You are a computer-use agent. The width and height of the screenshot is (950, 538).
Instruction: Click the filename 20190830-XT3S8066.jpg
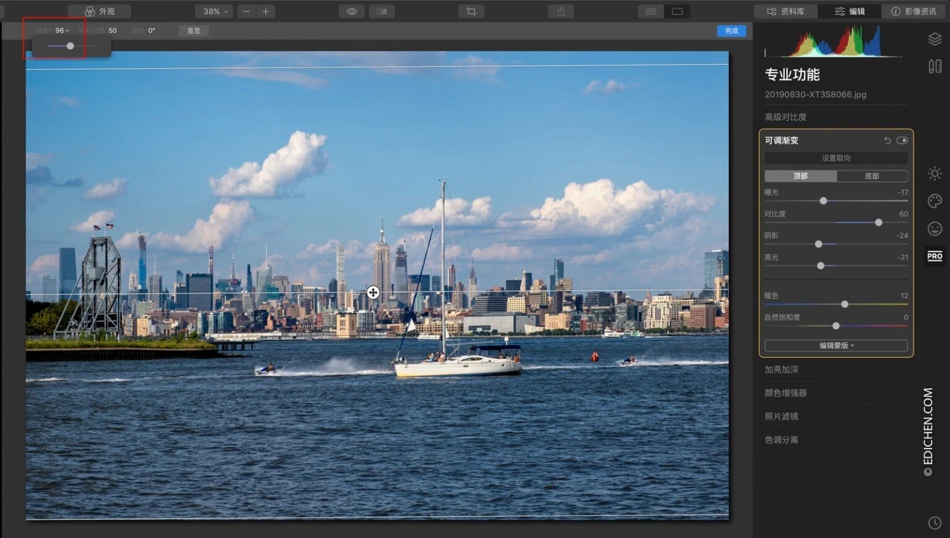815,95
